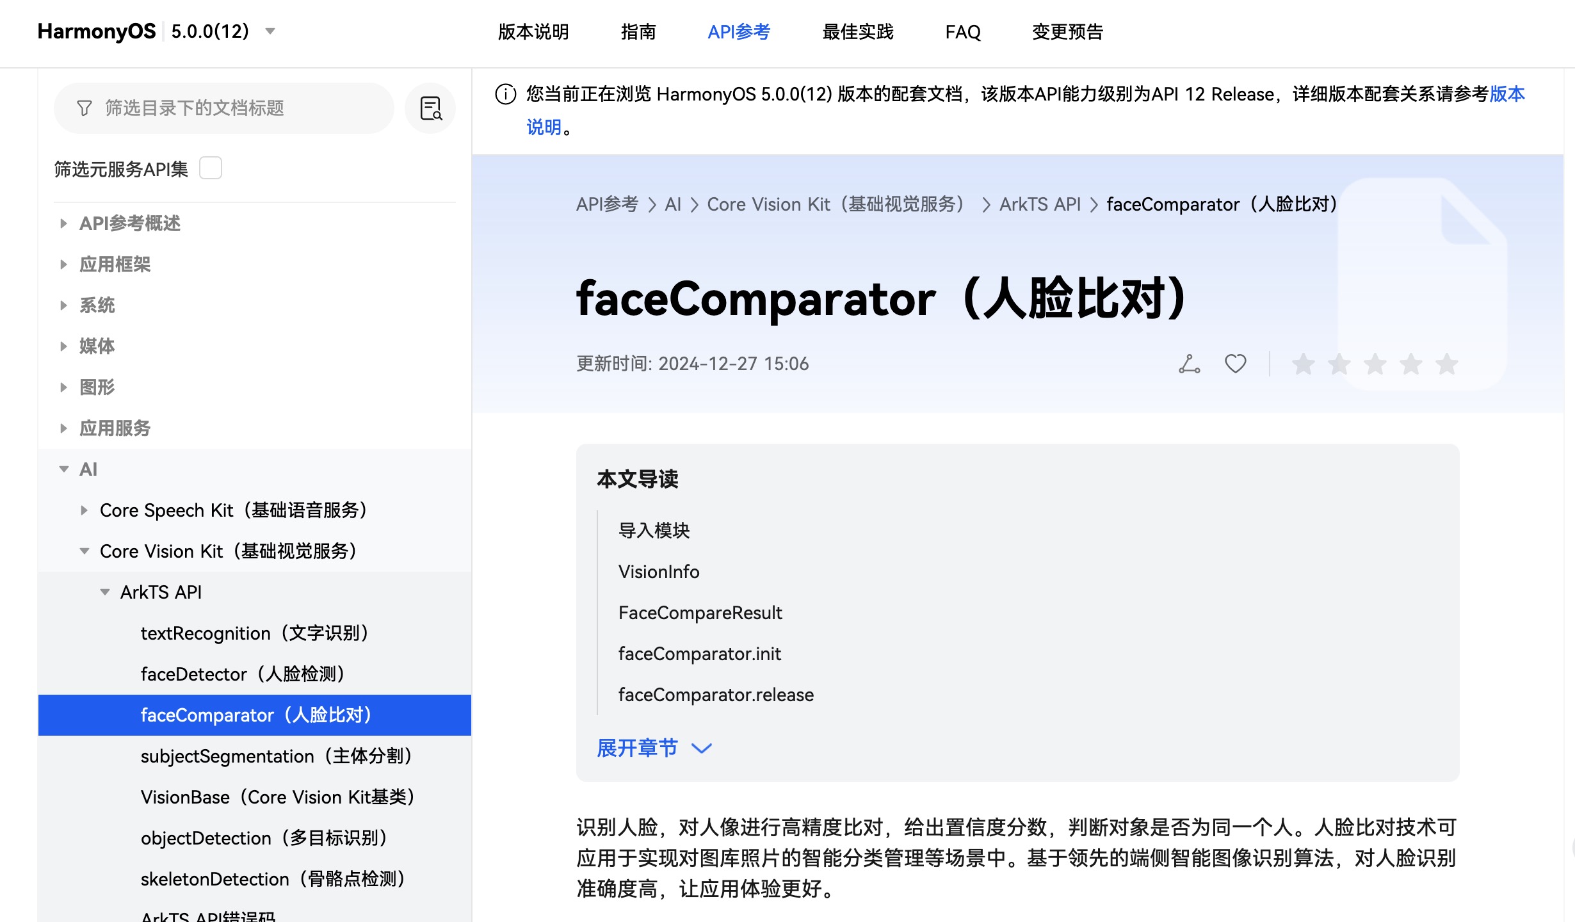Click the info circle icon in notice banner
This screenshot has height=922, width=1575.
tap(506, 95)
